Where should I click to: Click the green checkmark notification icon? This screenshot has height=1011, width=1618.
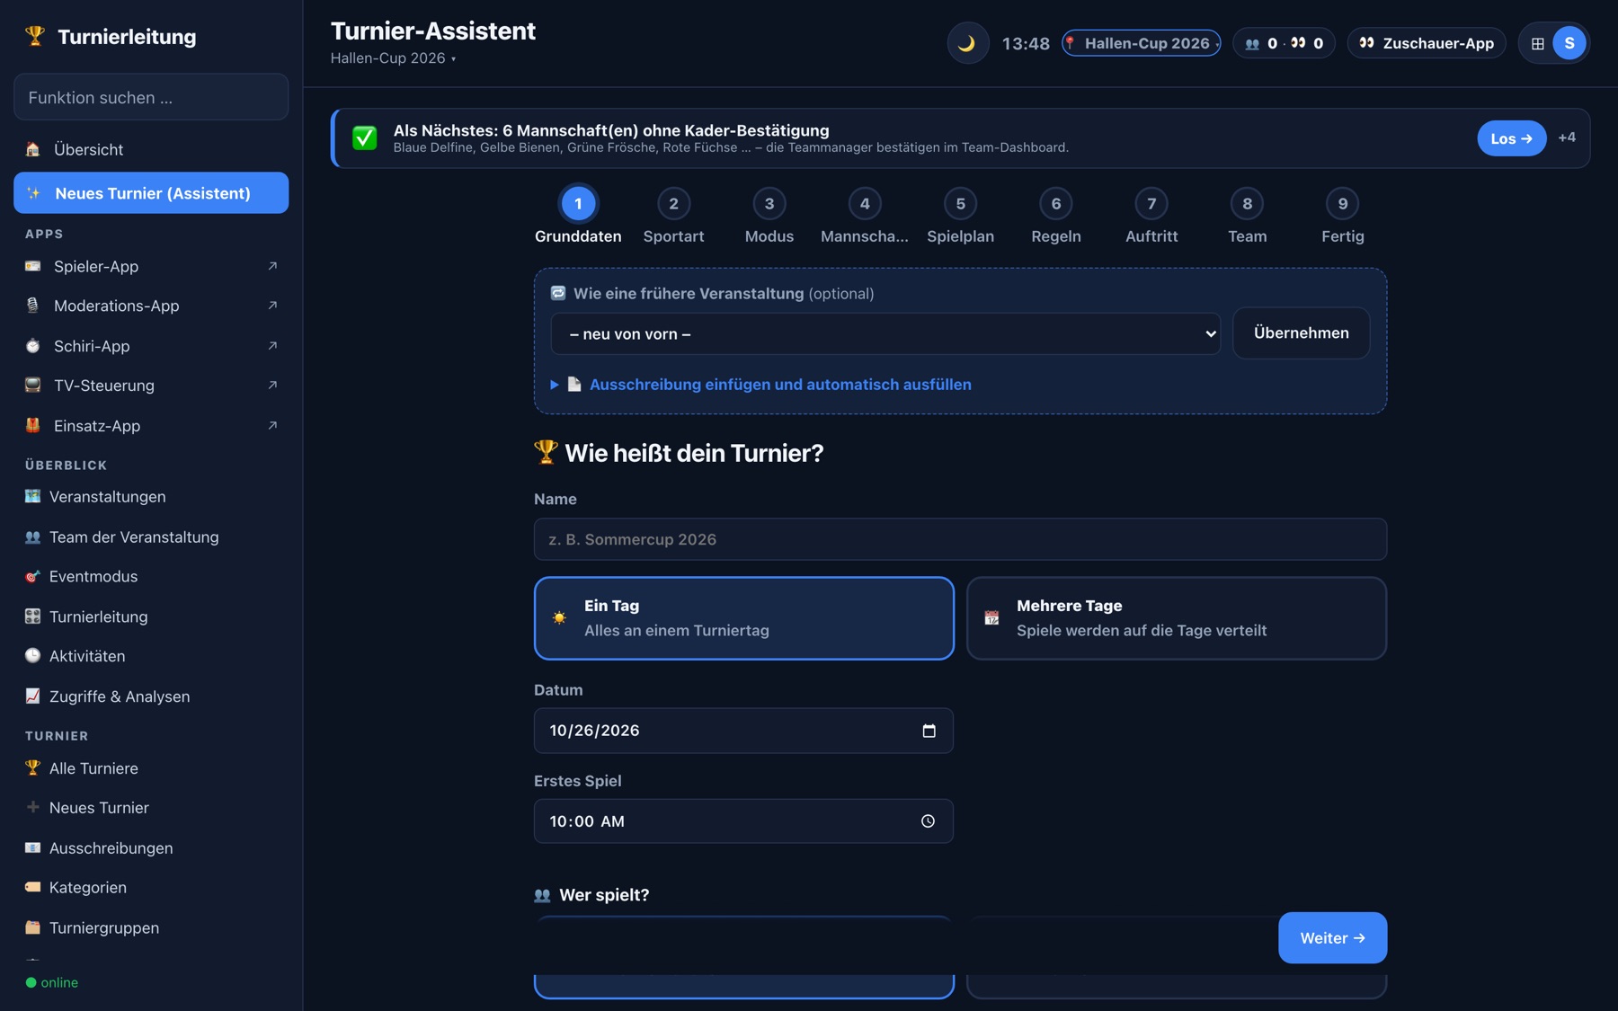(x=364, y=137)
